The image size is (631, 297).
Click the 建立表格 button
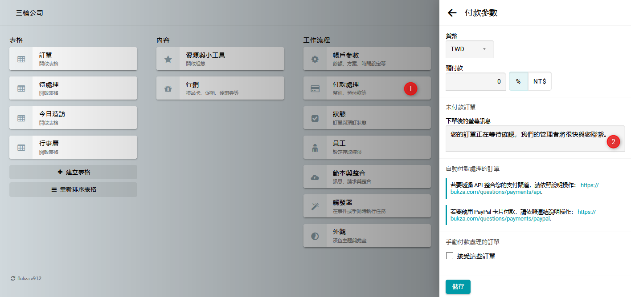(x=73, y=172)
